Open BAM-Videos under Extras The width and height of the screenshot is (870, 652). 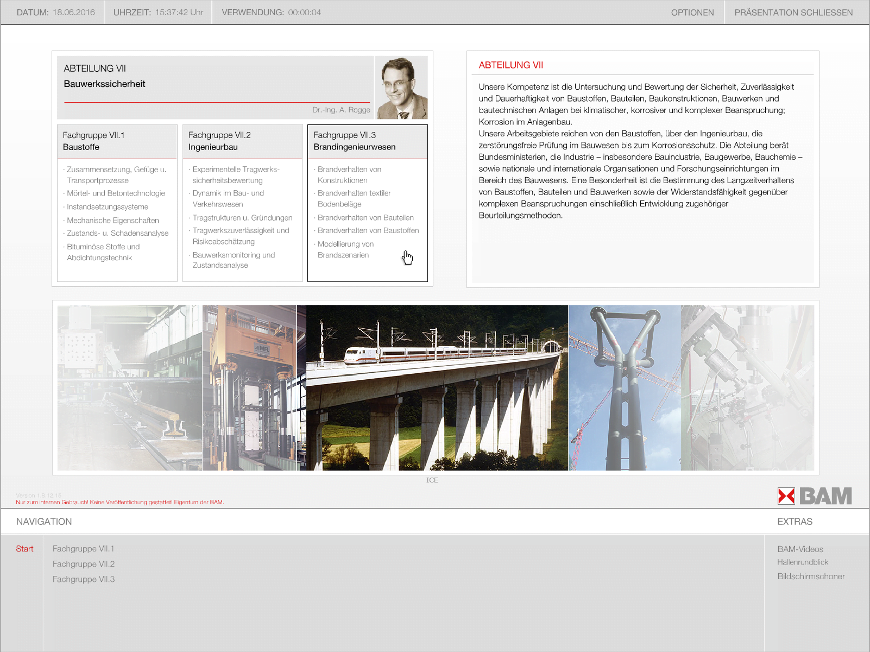(800, 549)
